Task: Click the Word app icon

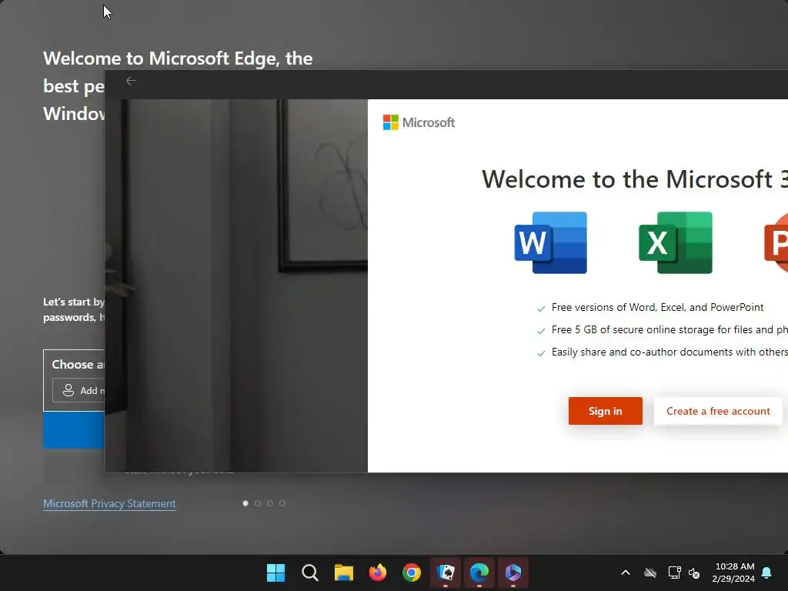Action: (x=551, y=242)
